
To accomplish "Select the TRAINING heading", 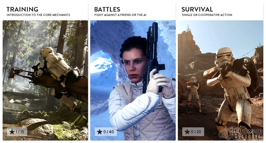I will coord(22,9).
